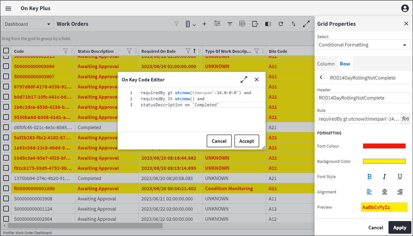This screenshot has height=236, width=413.
Task: Click the refresh grid icon in toolbar
Action: coord(281,24)
